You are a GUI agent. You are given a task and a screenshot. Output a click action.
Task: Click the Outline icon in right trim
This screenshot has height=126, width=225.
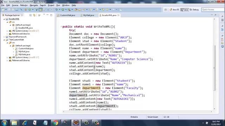(222, 29)
